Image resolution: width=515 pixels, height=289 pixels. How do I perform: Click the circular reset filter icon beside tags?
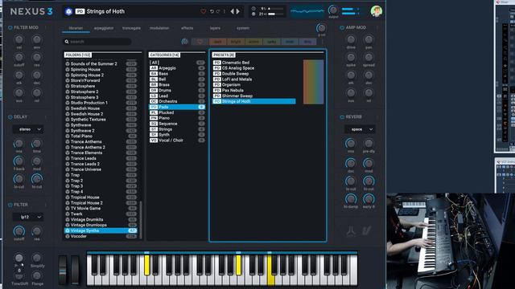(x=184, y=41)
